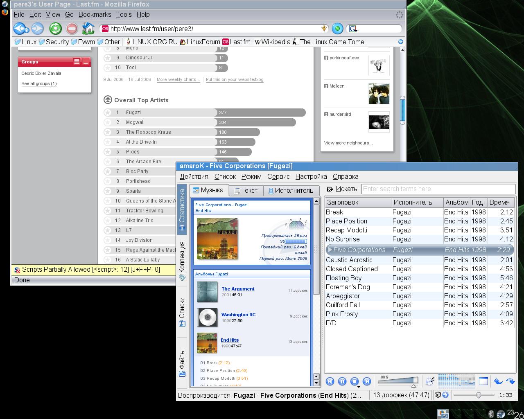Screen dimensions: 524x419
Task: Click the CD music note icon
Action: 429,381
